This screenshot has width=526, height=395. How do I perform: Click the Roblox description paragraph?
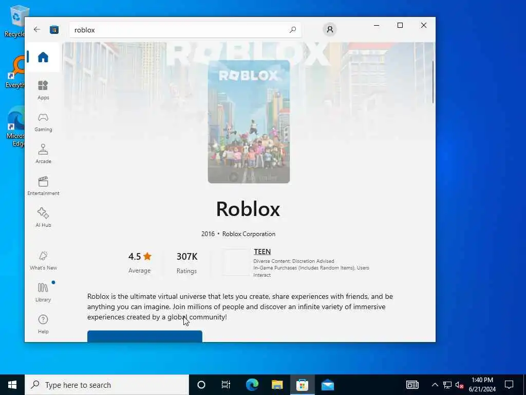click(240, 307)
